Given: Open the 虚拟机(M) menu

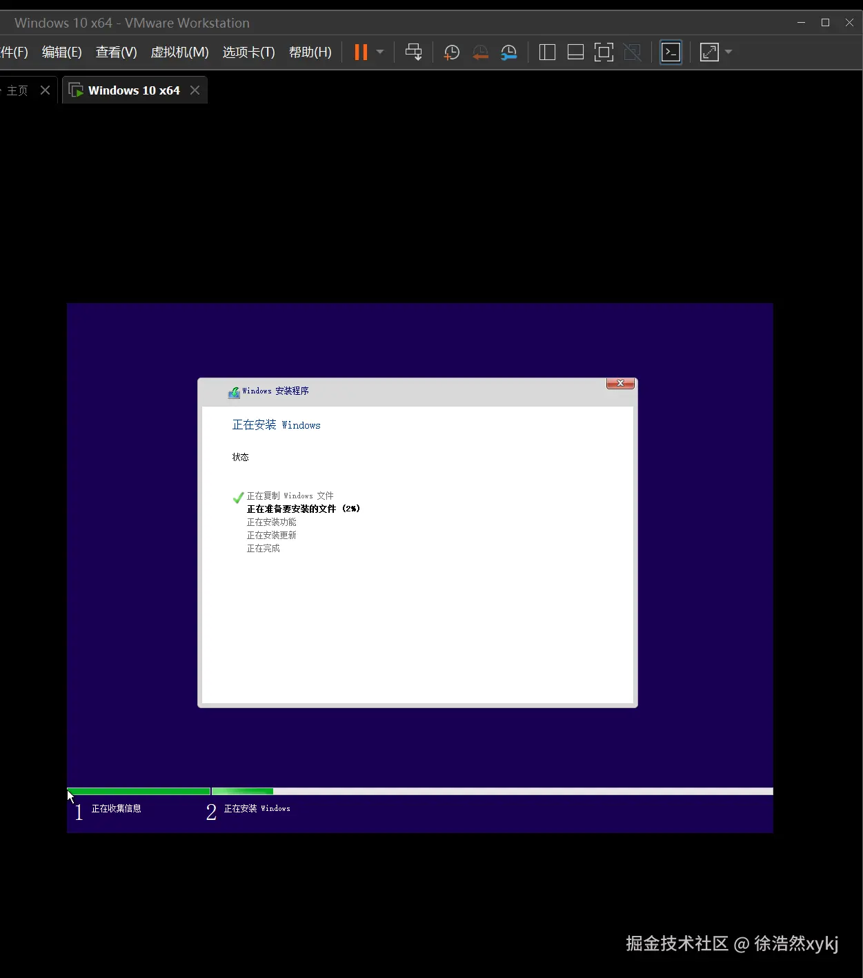Looking at the screenshot, I should click(179, 52).
